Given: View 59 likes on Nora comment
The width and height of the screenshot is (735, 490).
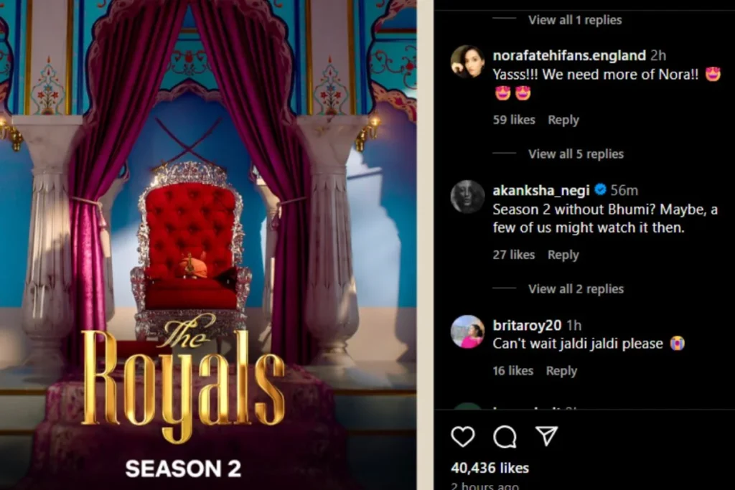Looking at the screenshot, I should [514, 120].
